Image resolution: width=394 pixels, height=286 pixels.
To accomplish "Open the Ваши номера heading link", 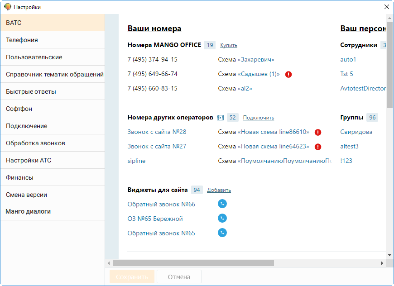I will click(154, 29).
